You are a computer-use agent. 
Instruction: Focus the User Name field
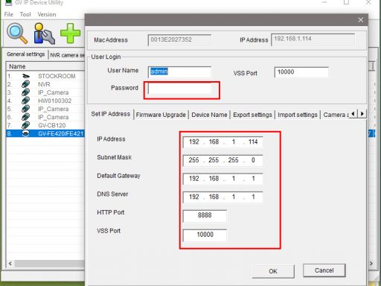[x=179, y=72]
